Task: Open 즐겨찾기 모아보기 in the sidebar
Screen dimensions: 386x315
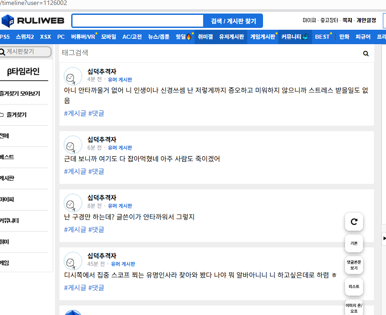Action: [x=20, y=94]
